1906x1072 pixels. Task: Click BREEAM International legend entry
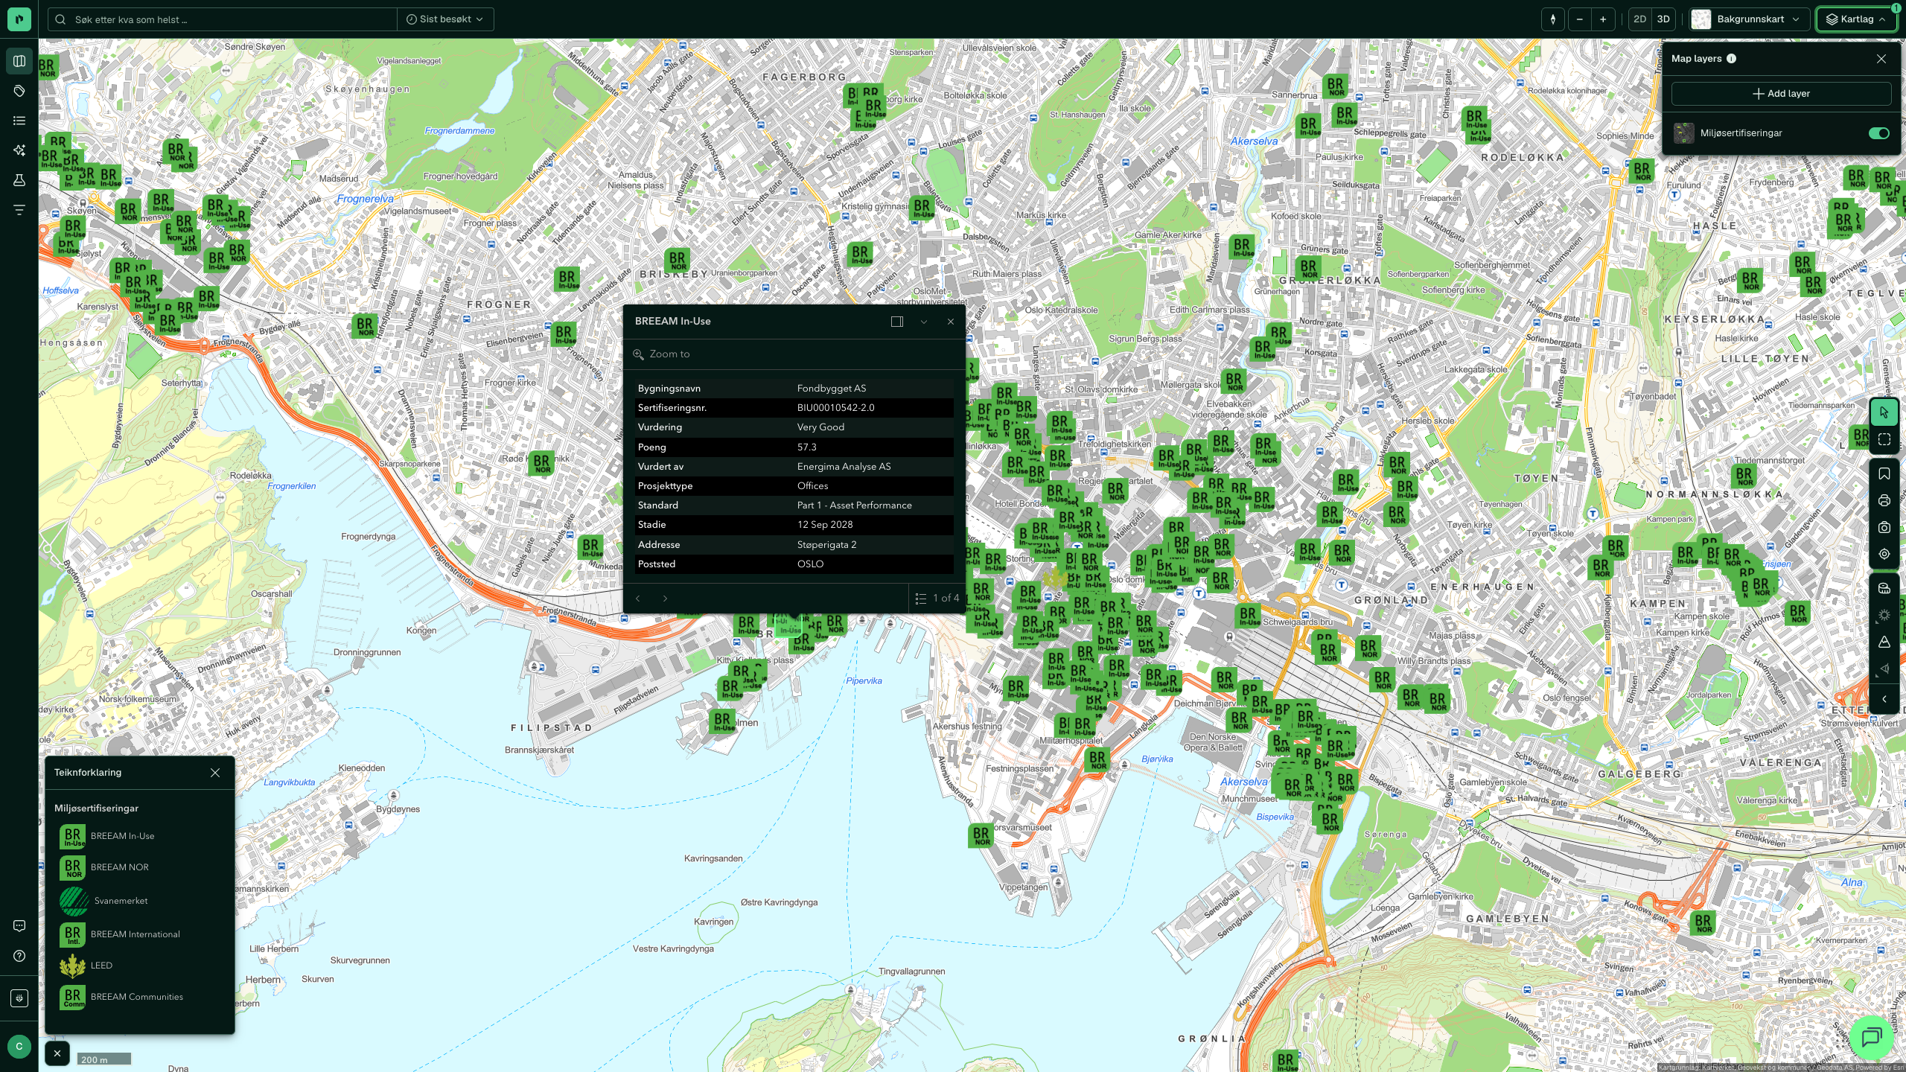tap(120, 934)
